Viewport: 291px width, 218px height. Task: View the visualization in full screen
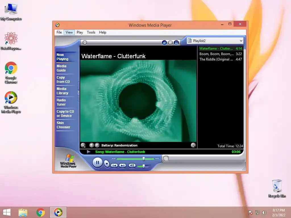click(193, 145)
